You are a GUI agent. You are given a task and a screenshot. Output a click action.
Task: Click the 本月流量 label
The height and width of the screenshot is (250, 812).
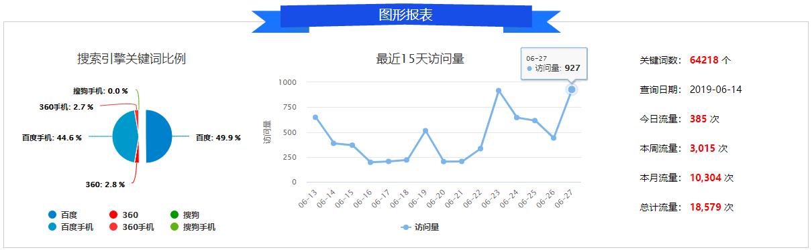(661, 178)
